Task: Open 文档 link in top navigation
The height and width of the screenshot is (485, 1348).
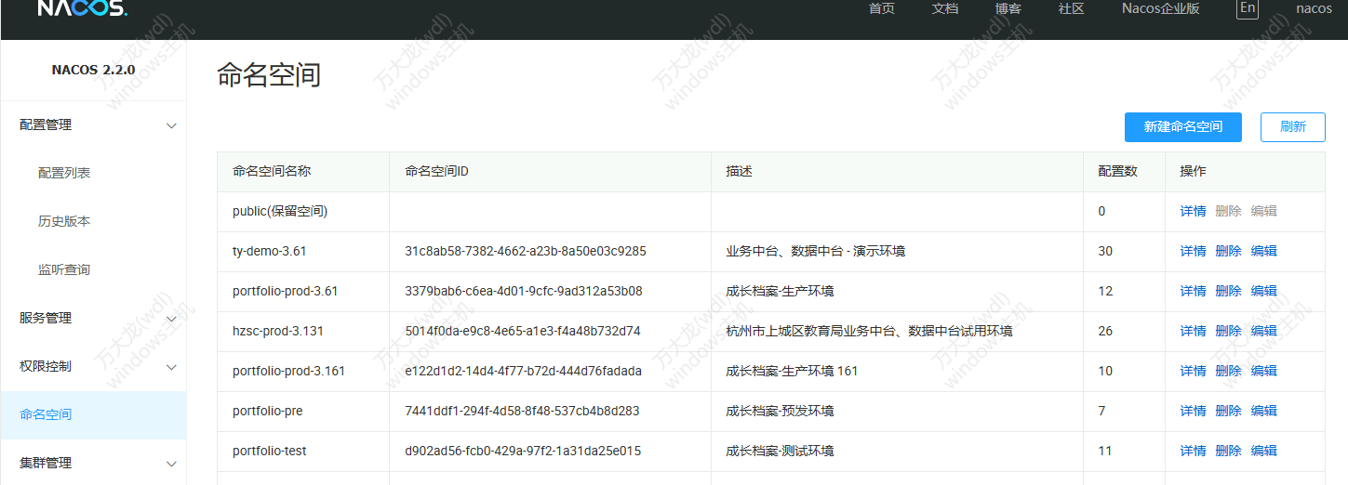Action: click(x=944, y=8)
